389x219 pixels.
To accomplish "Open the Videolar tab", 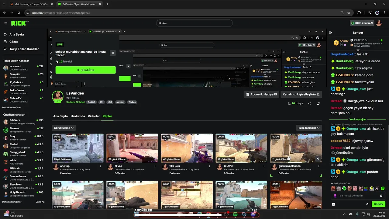I will click(94, 116).
